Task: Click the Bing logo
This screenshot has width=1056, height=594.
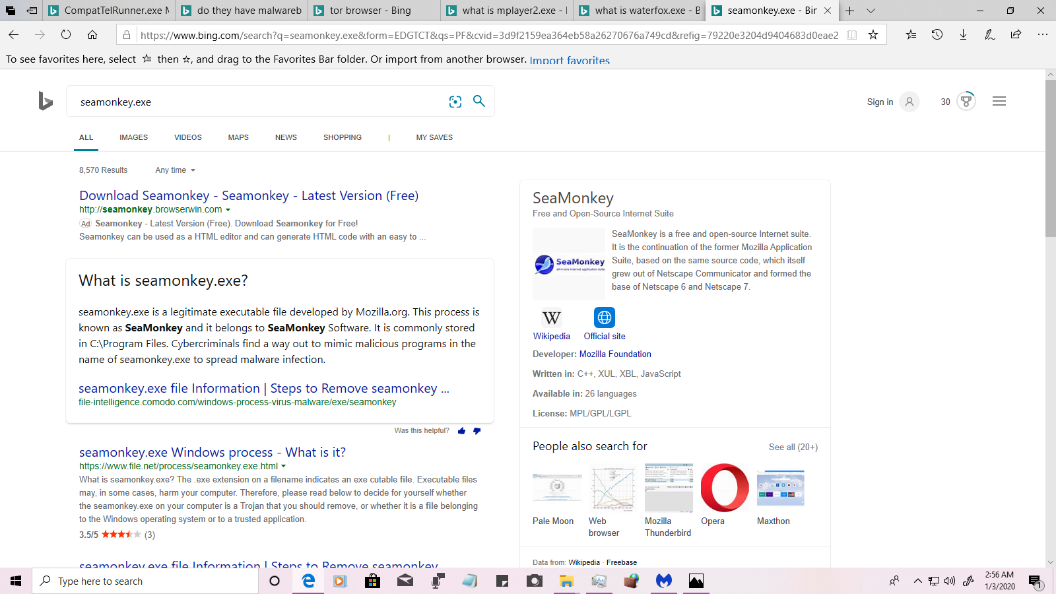Action: 46,101
